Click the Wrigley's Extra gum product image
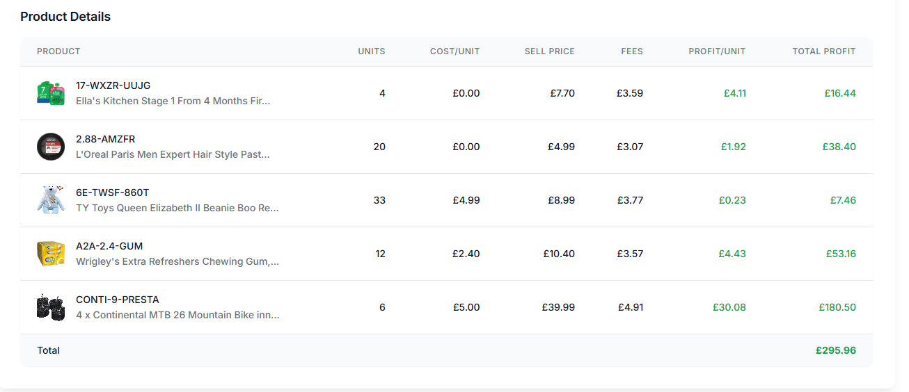The width and height of the screenshot is (909, 392). point(50,254)
